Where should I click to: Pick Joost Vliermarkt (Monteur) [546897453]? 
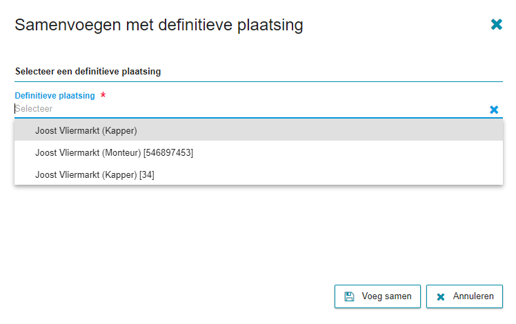[x=259, y=152]
